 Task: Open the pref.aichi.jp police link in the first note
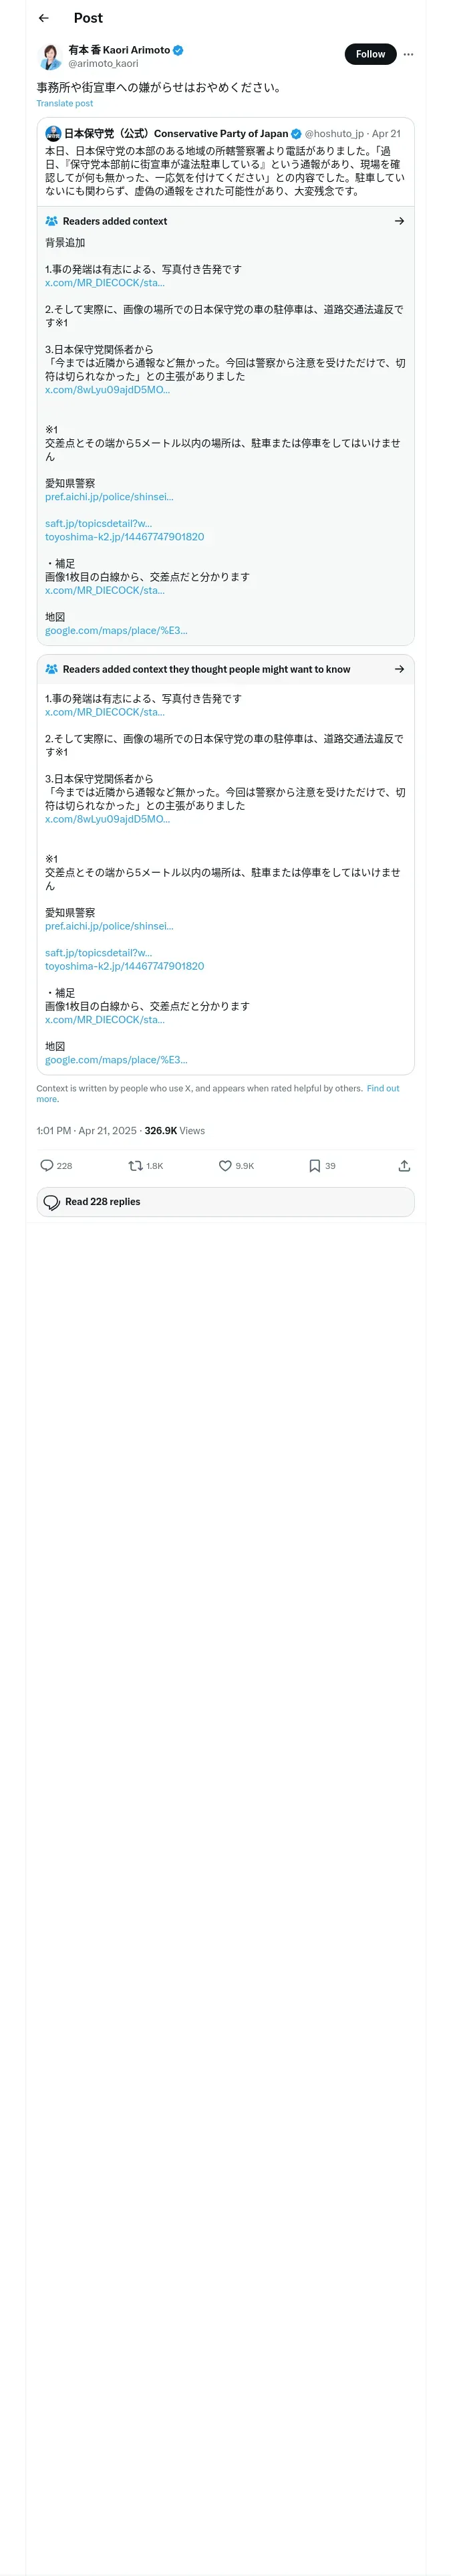[109, 497]
